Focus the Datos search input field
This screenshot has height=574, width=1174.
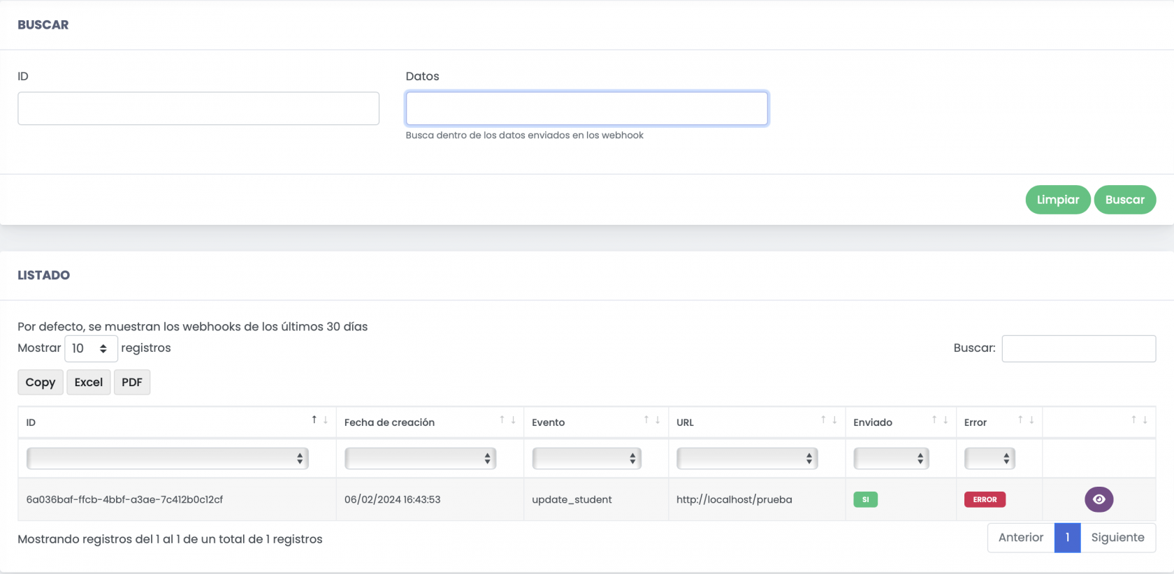point(587,108)
